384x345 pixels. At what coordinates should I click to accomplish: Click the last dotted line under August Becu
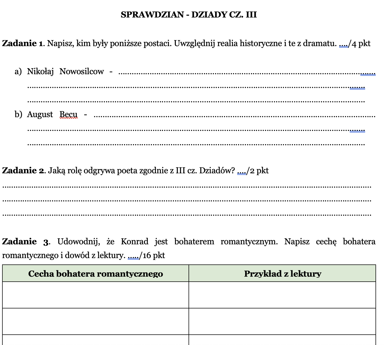196,145
